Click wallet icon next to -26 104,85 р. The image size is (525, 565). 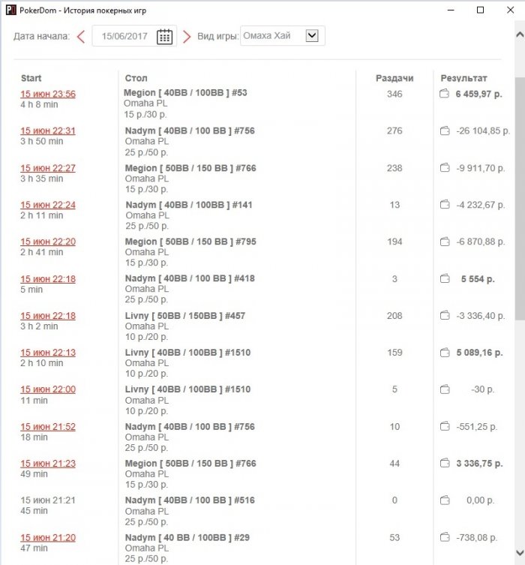(x=445, y=131)
